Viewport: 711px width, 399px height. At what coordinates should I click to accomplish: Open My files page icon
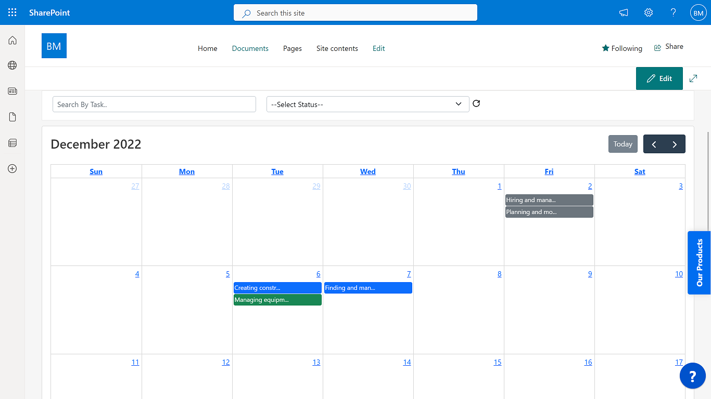12,117
